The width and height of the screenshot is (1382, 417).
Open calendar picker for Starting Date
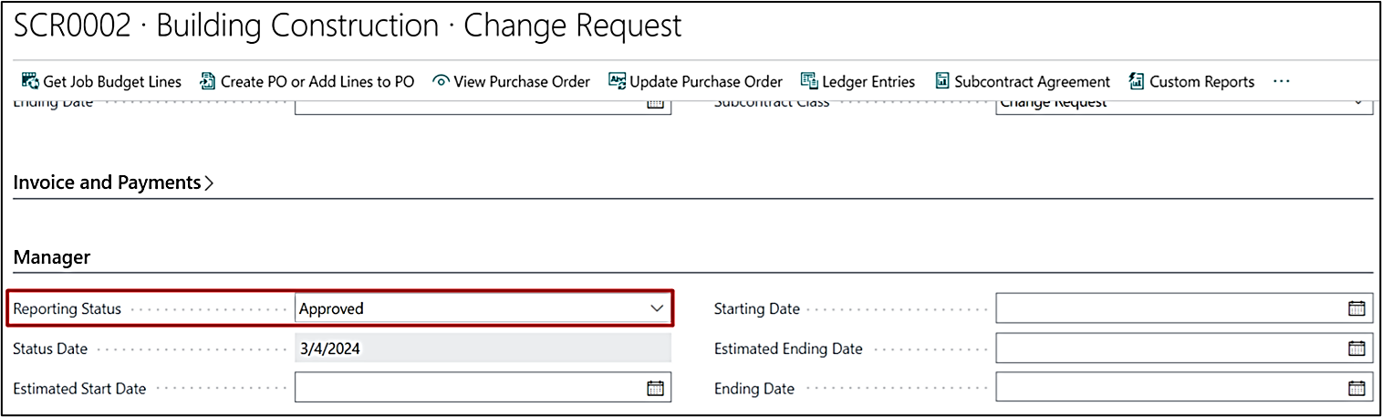pyautogui.click(x=1356, y=308)
